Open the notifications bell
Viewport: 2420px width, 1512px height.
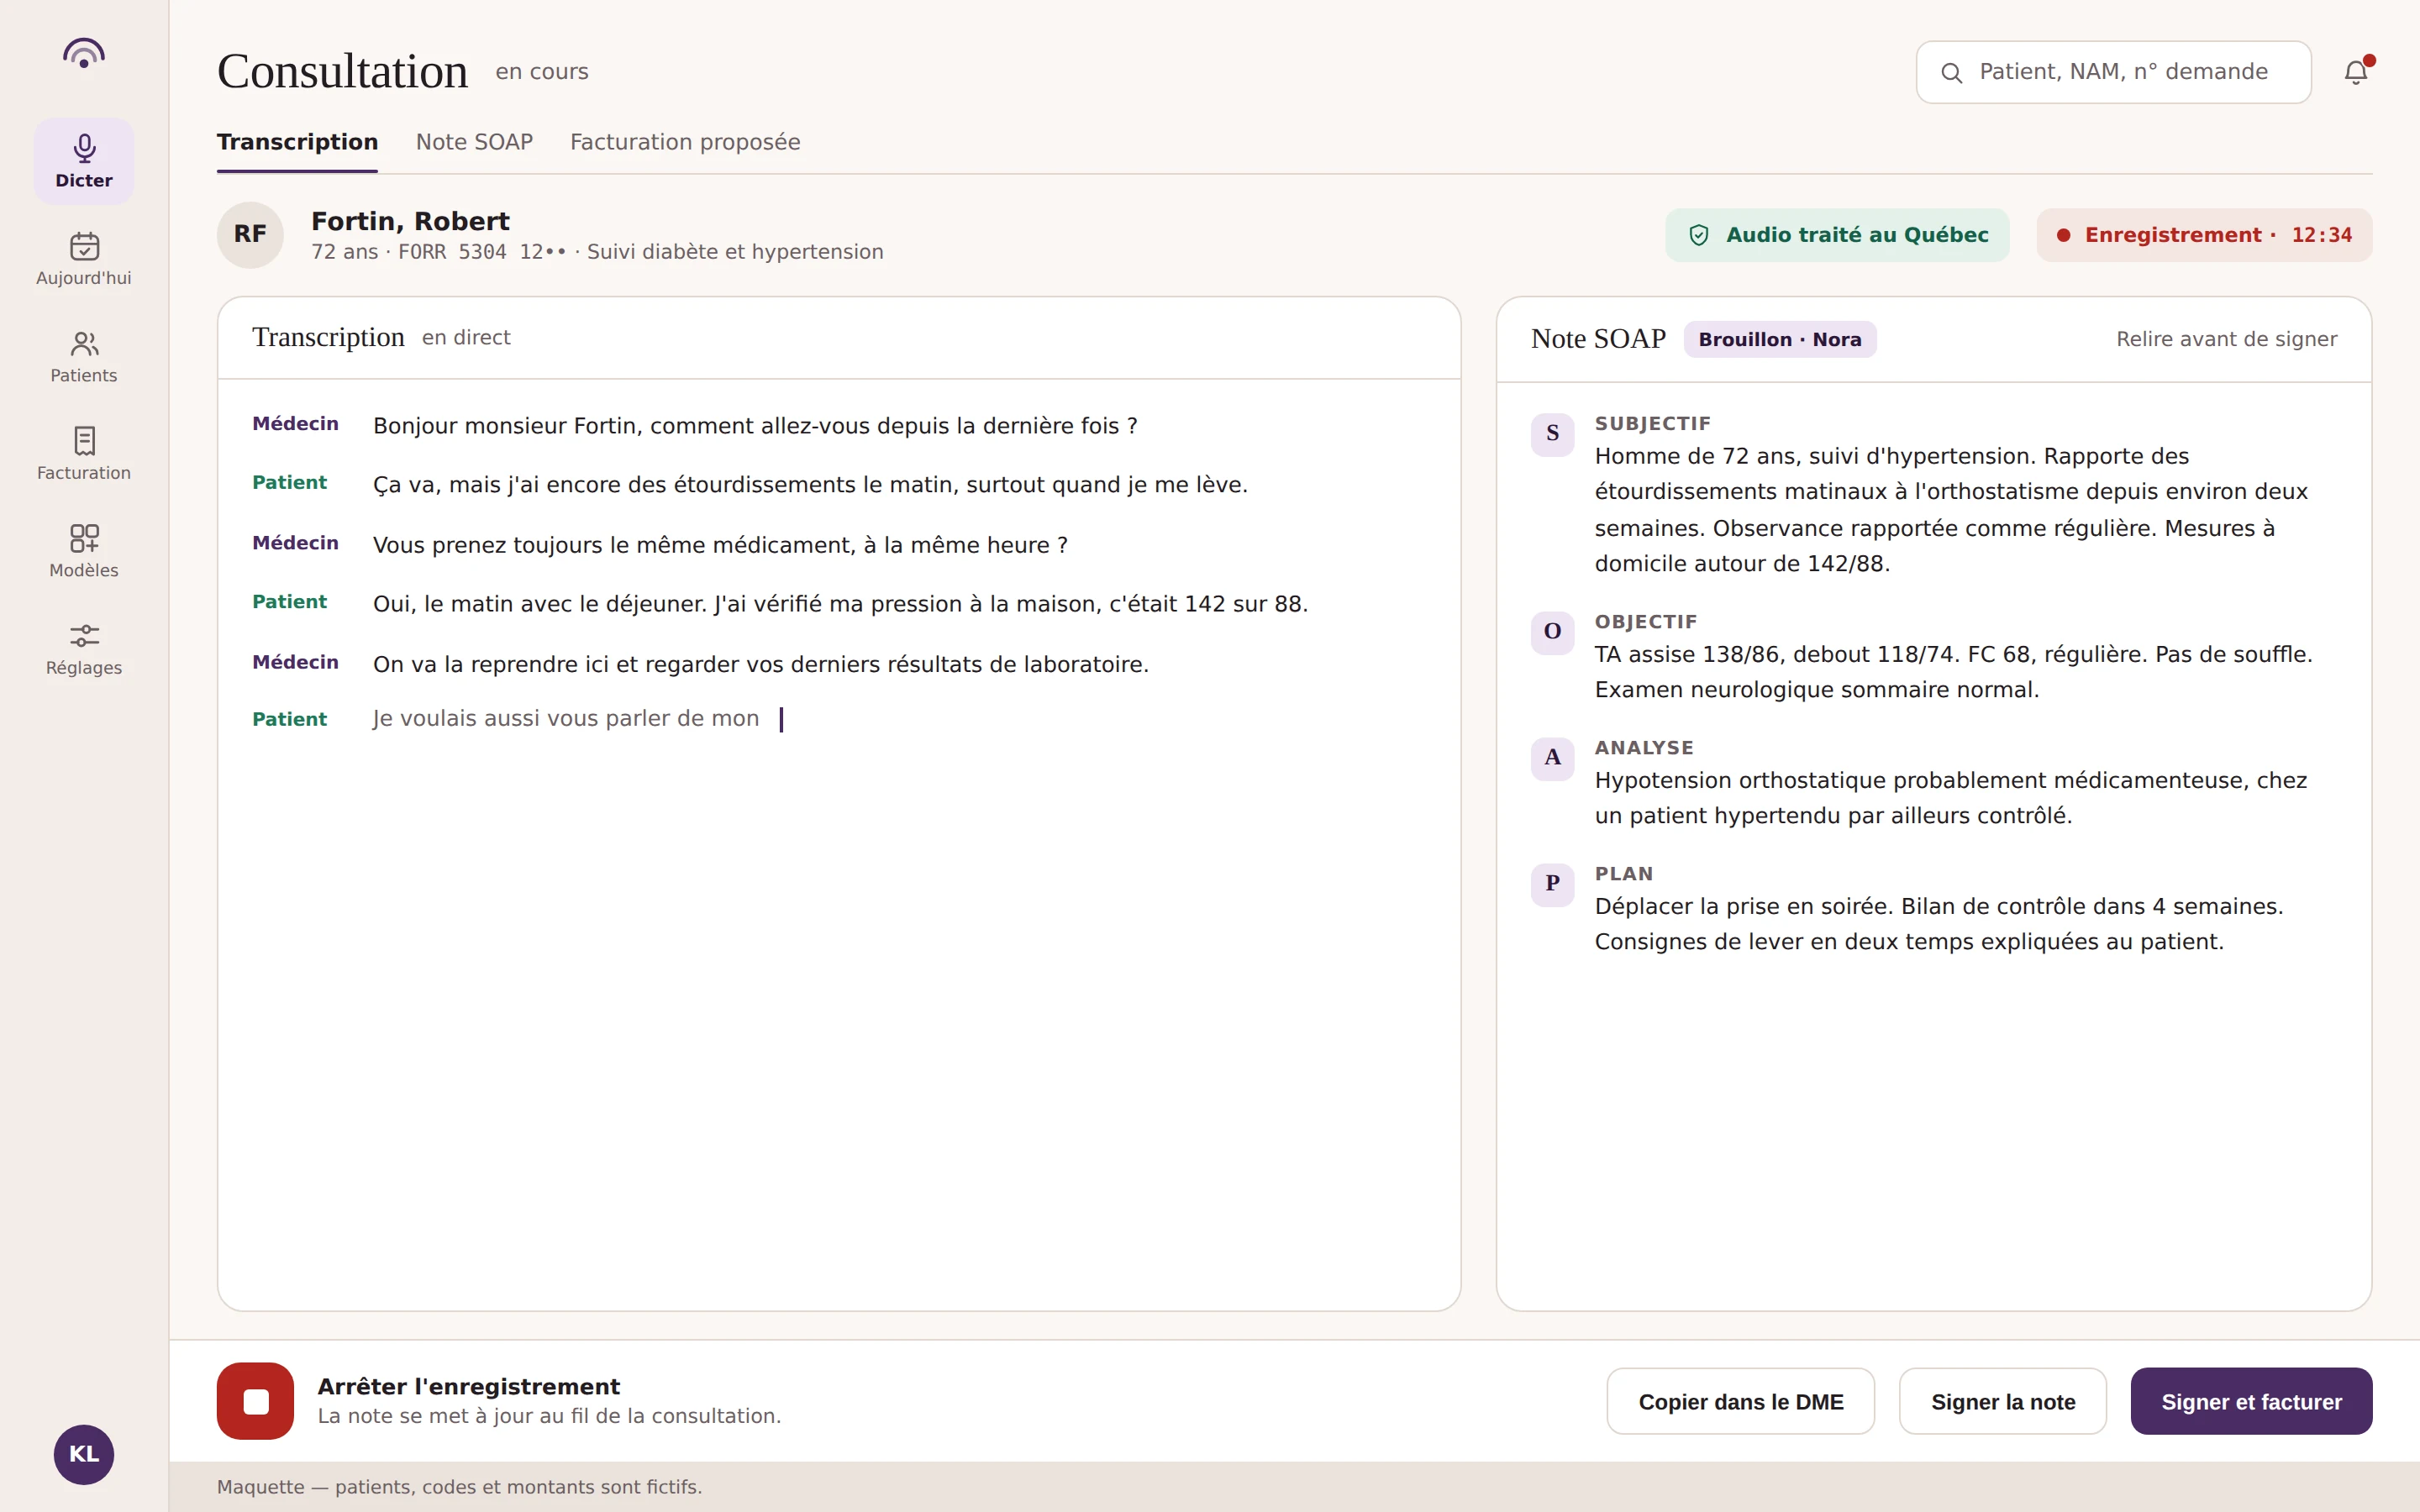point(2356,72)
